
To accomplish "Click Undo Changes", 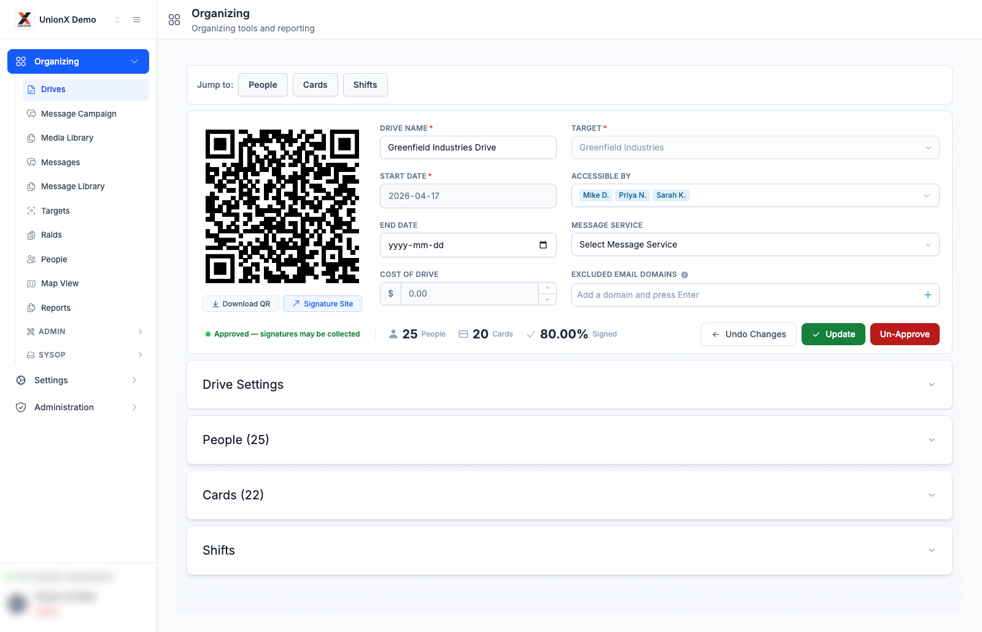I will 749,334.
